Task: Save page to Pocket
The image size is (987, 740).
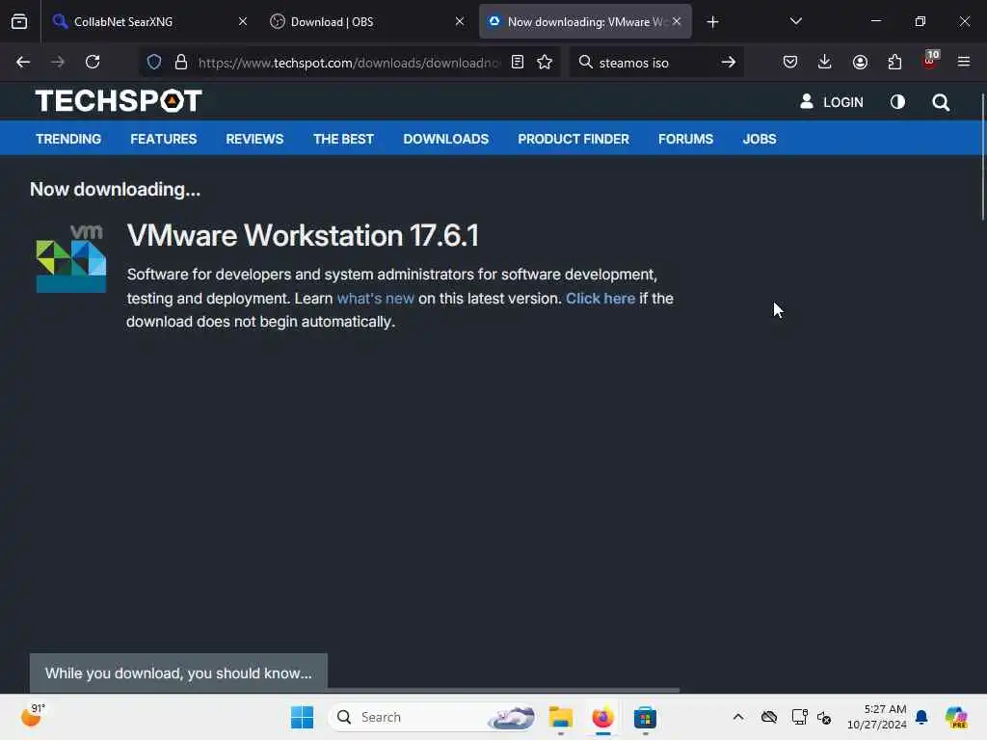Action: point(790,63)
